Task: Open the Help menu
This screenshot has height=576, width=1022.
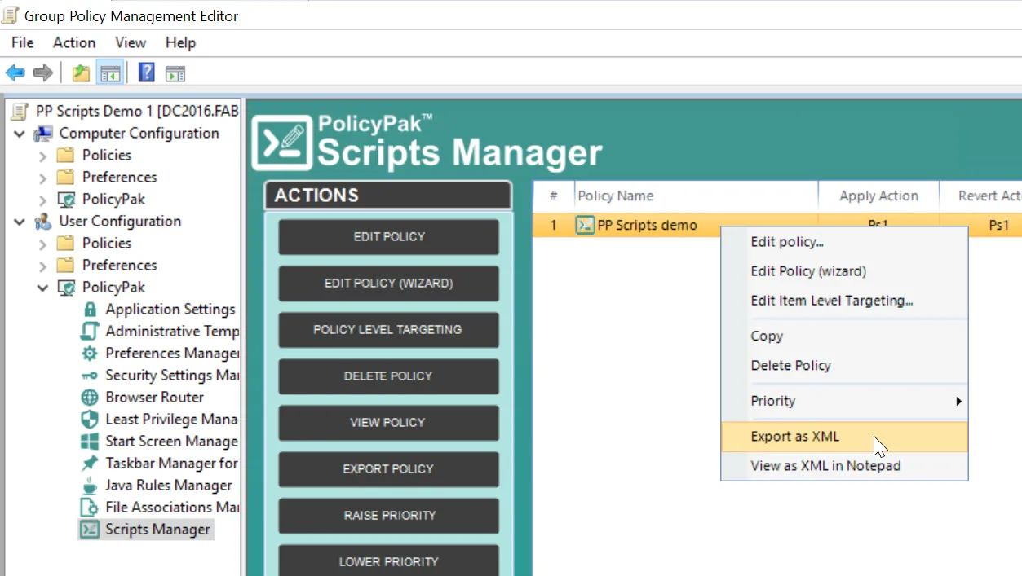Action: coord(180,42)
